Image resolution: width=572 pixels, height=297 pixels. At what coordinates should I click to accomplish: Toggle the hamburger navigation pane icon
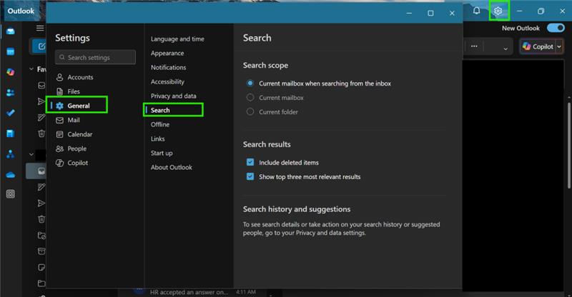pos(40,28)
